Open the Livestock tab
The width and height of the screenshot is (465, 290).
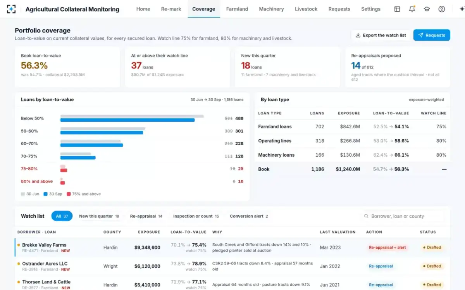[x=306, y=9]
